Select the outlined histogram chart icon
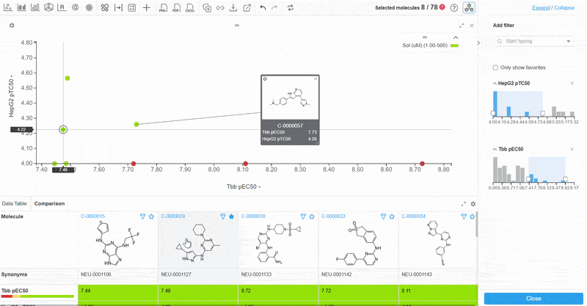 pos(35,7)
